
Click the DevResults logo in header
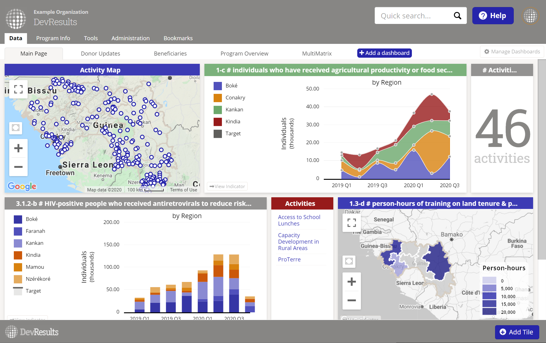16,18
